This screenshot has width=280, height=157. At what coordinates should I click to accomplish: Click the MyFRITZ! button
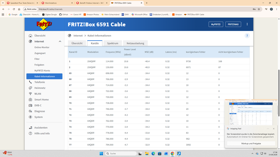tap(216, 24)
